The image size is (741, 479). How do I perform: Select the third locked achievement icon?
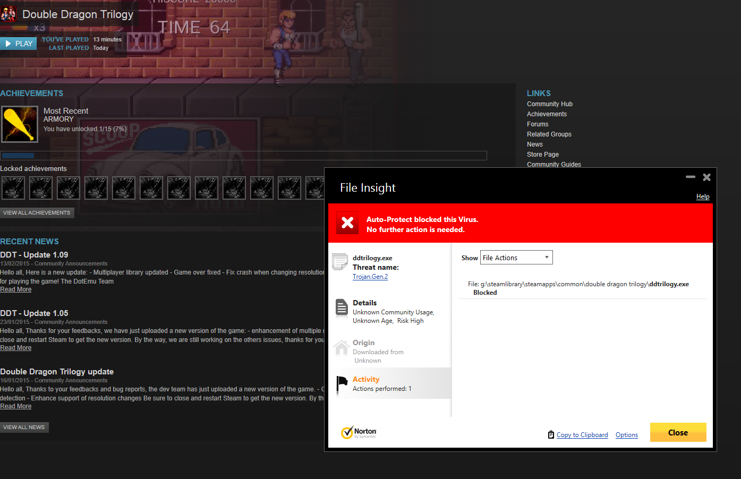tap(69, 188)
